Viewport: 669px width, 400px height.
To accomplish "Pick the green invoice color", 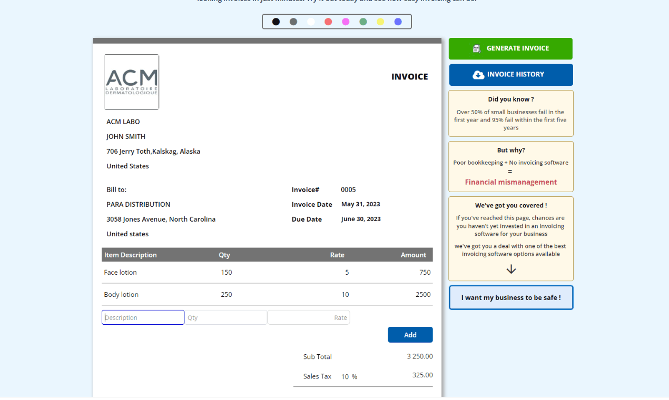I will coord(363,22).
